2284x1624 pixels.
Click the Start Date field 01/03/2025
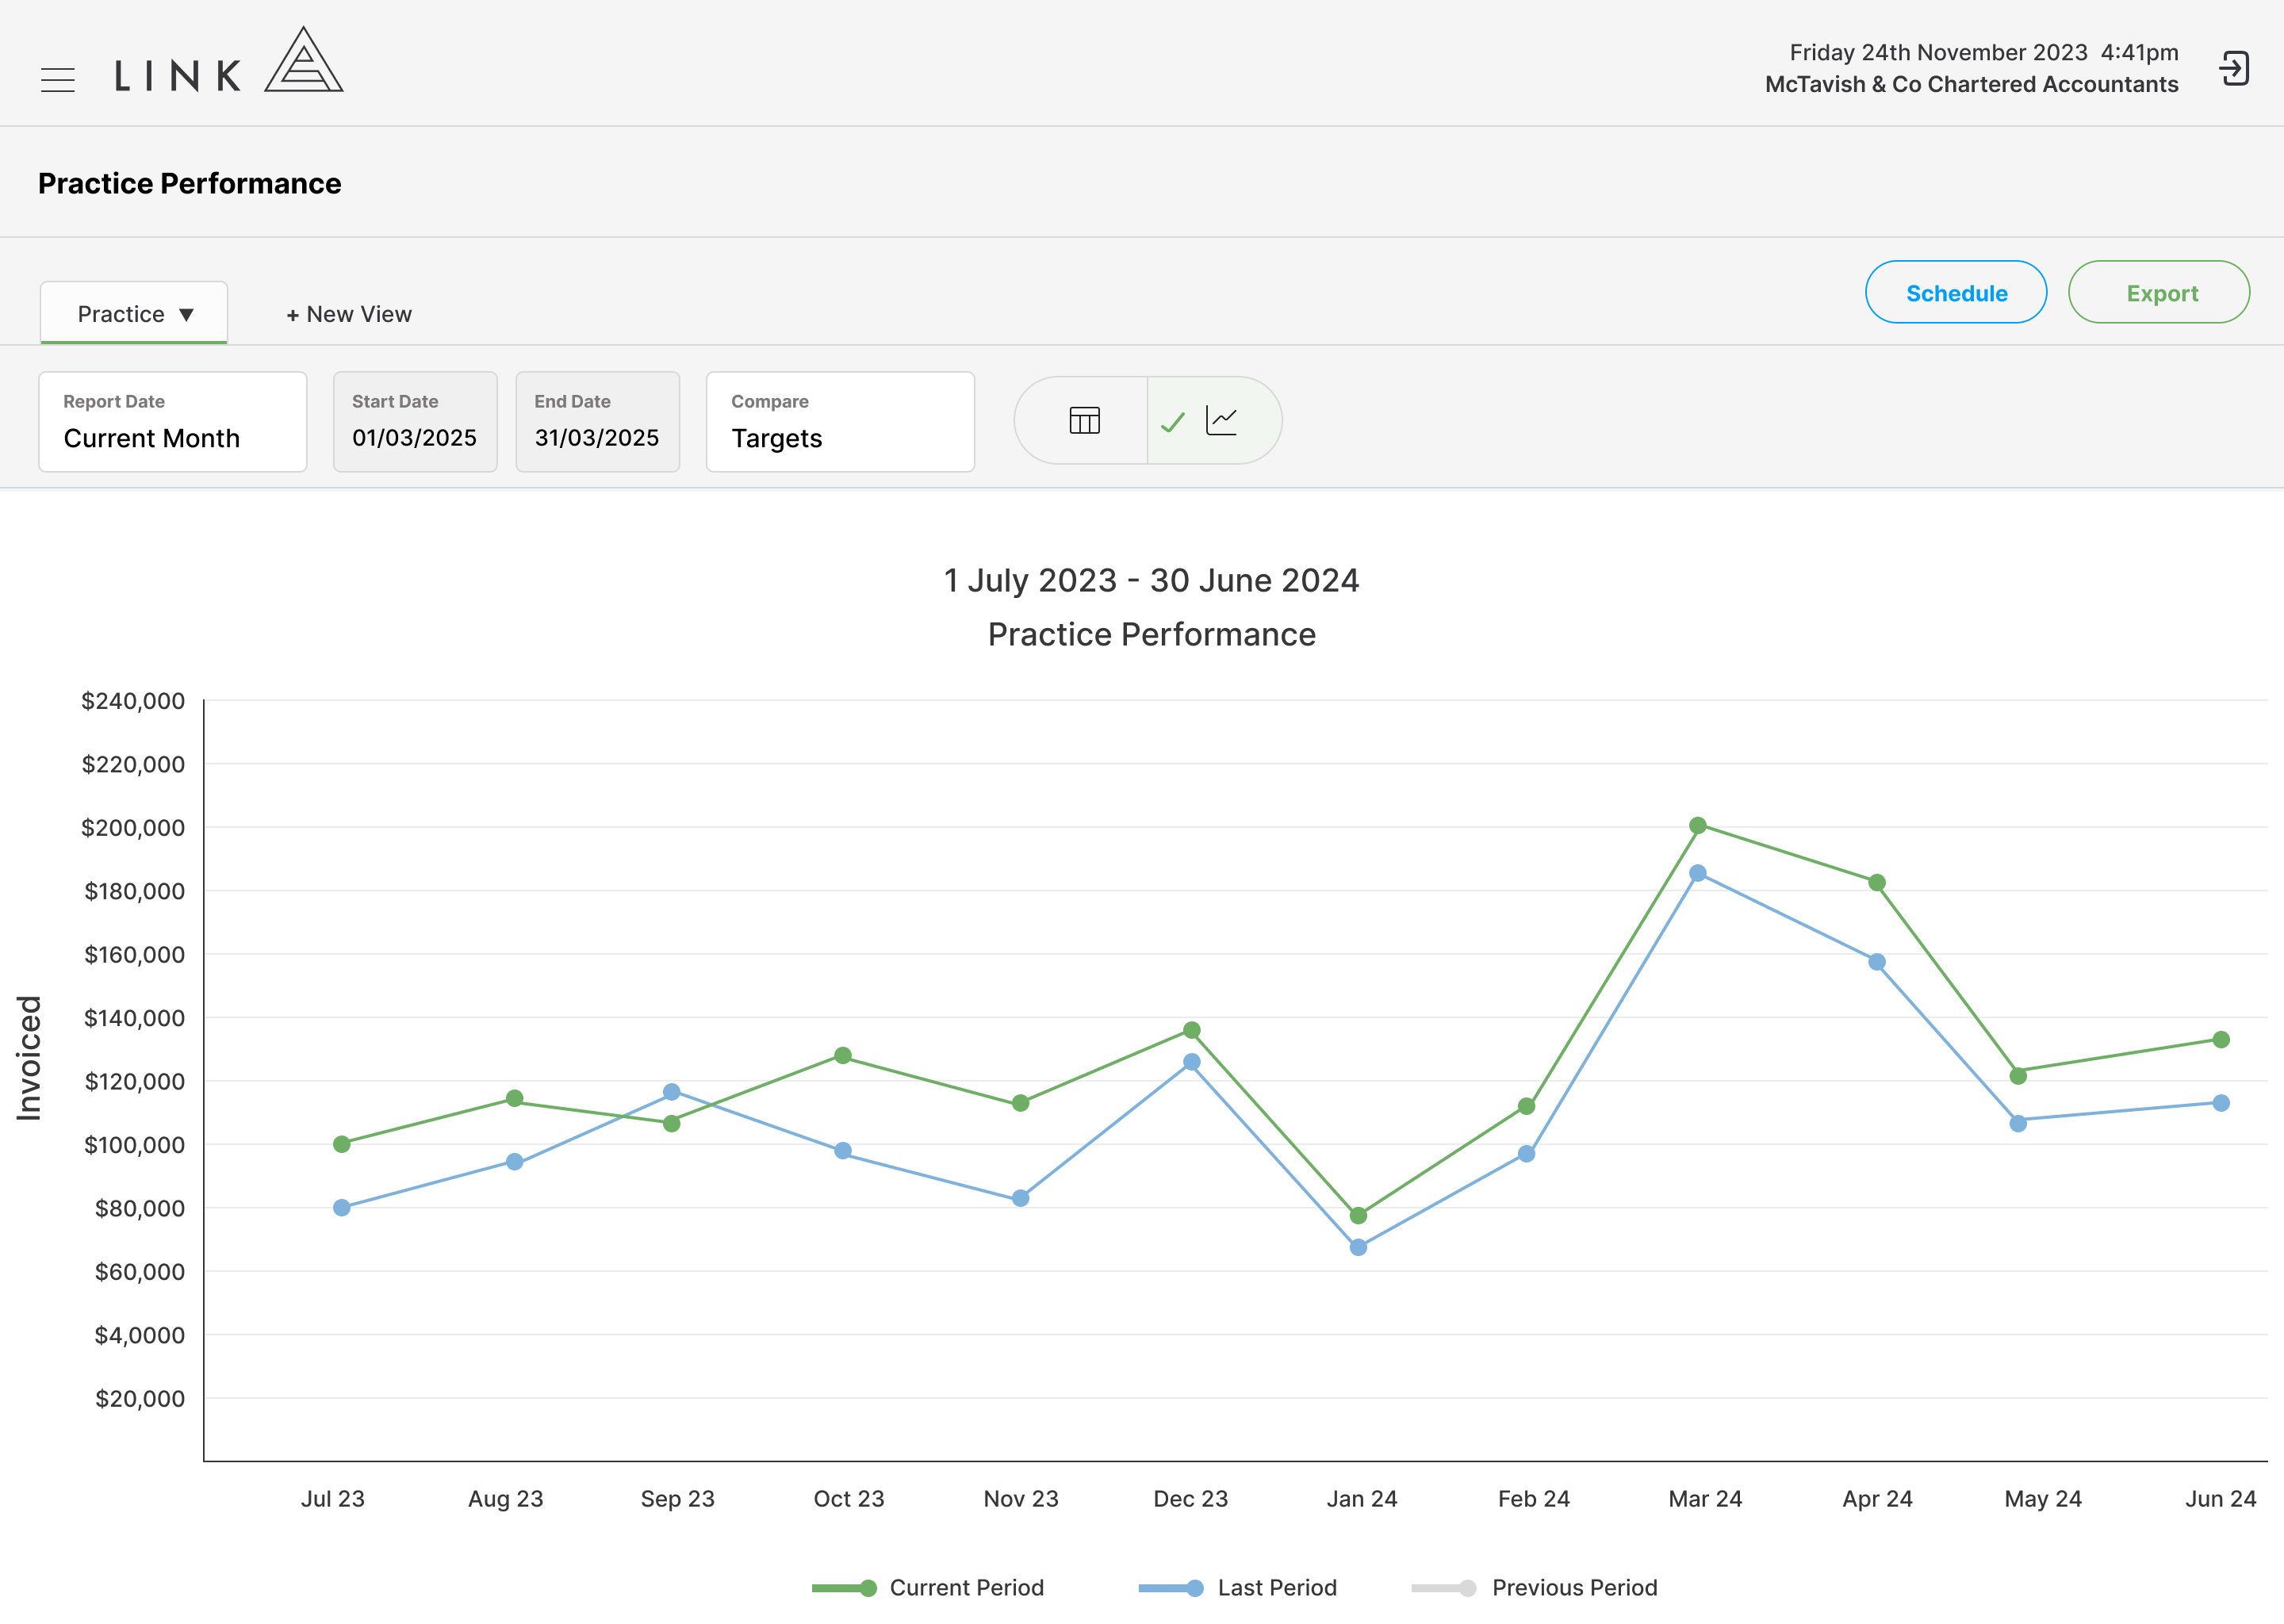415,422
